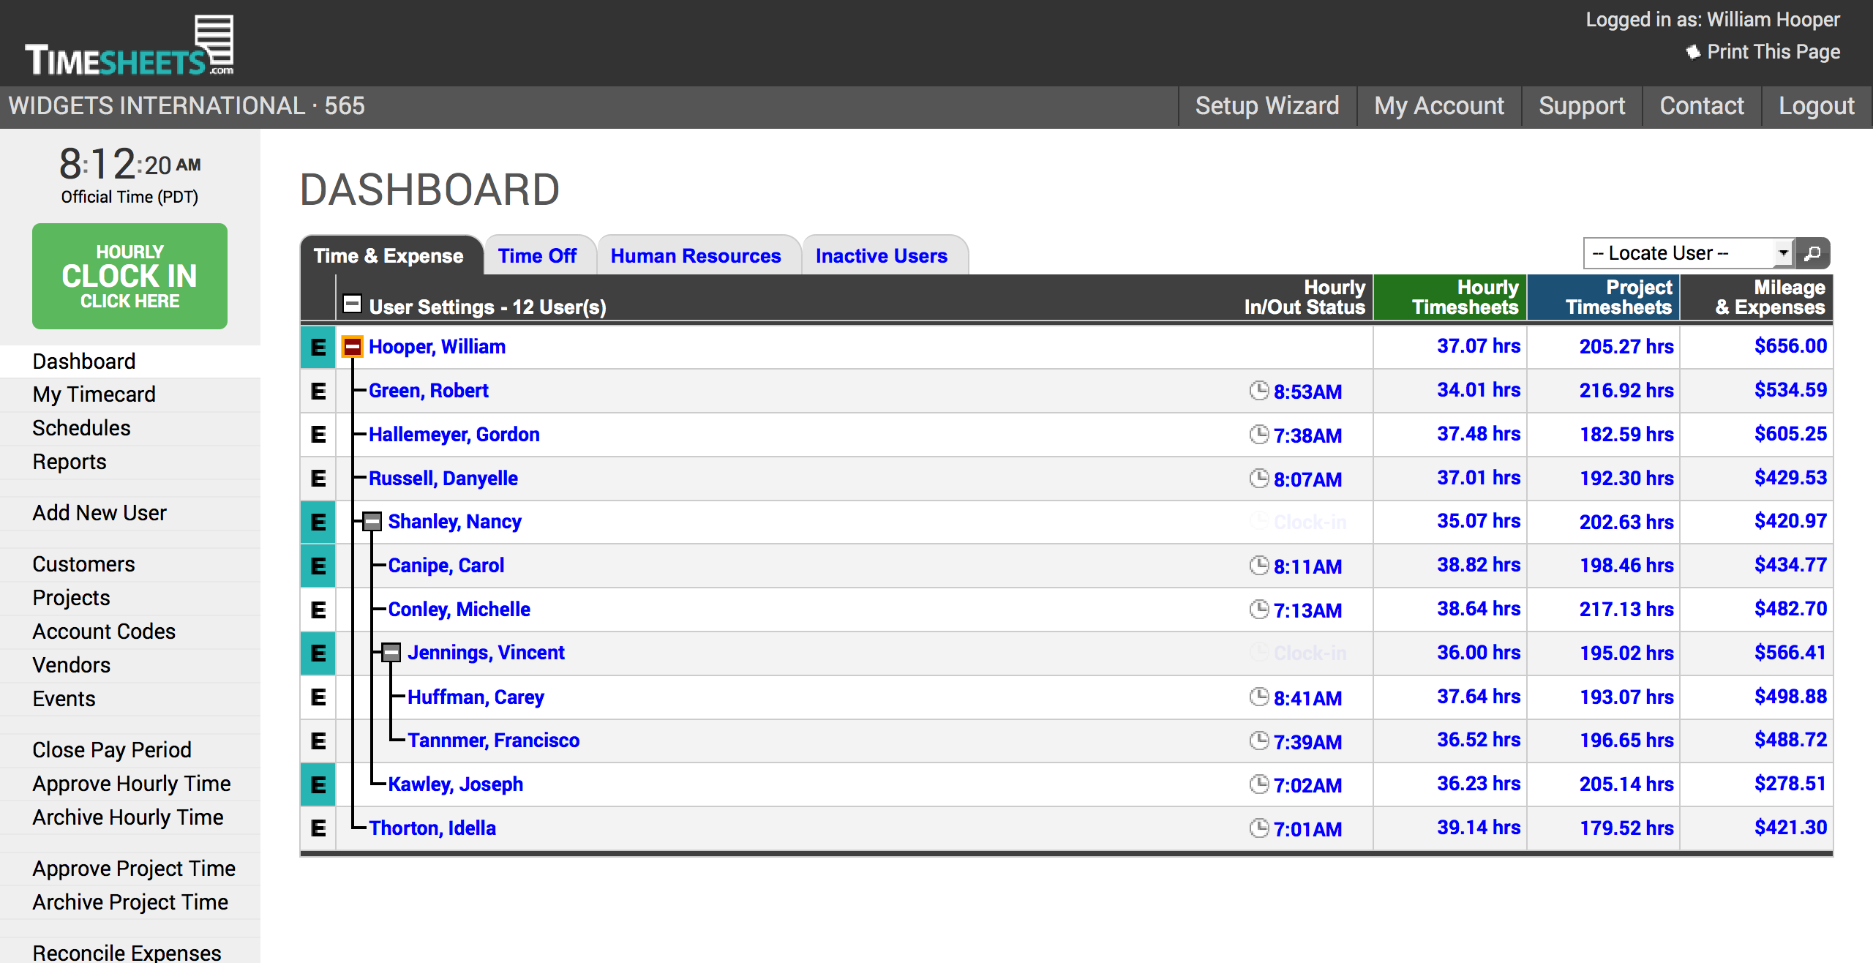This screenshot has width=1873, height=963.
Task: Click the clock icon next to 7:02AM
Action: 1258,784
